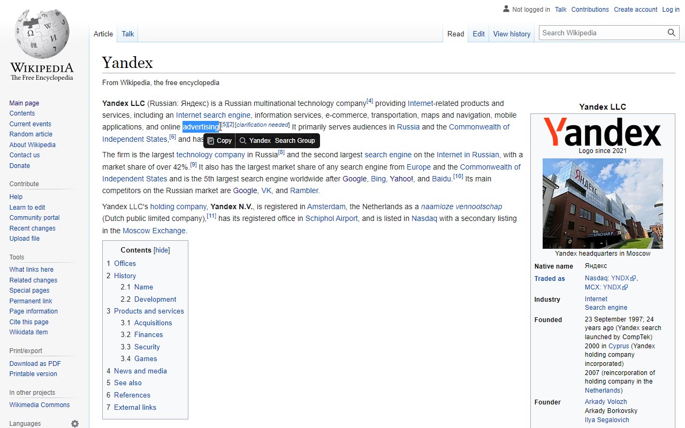
Task: Jump to Products and services in contents
Action: [149, 311]
